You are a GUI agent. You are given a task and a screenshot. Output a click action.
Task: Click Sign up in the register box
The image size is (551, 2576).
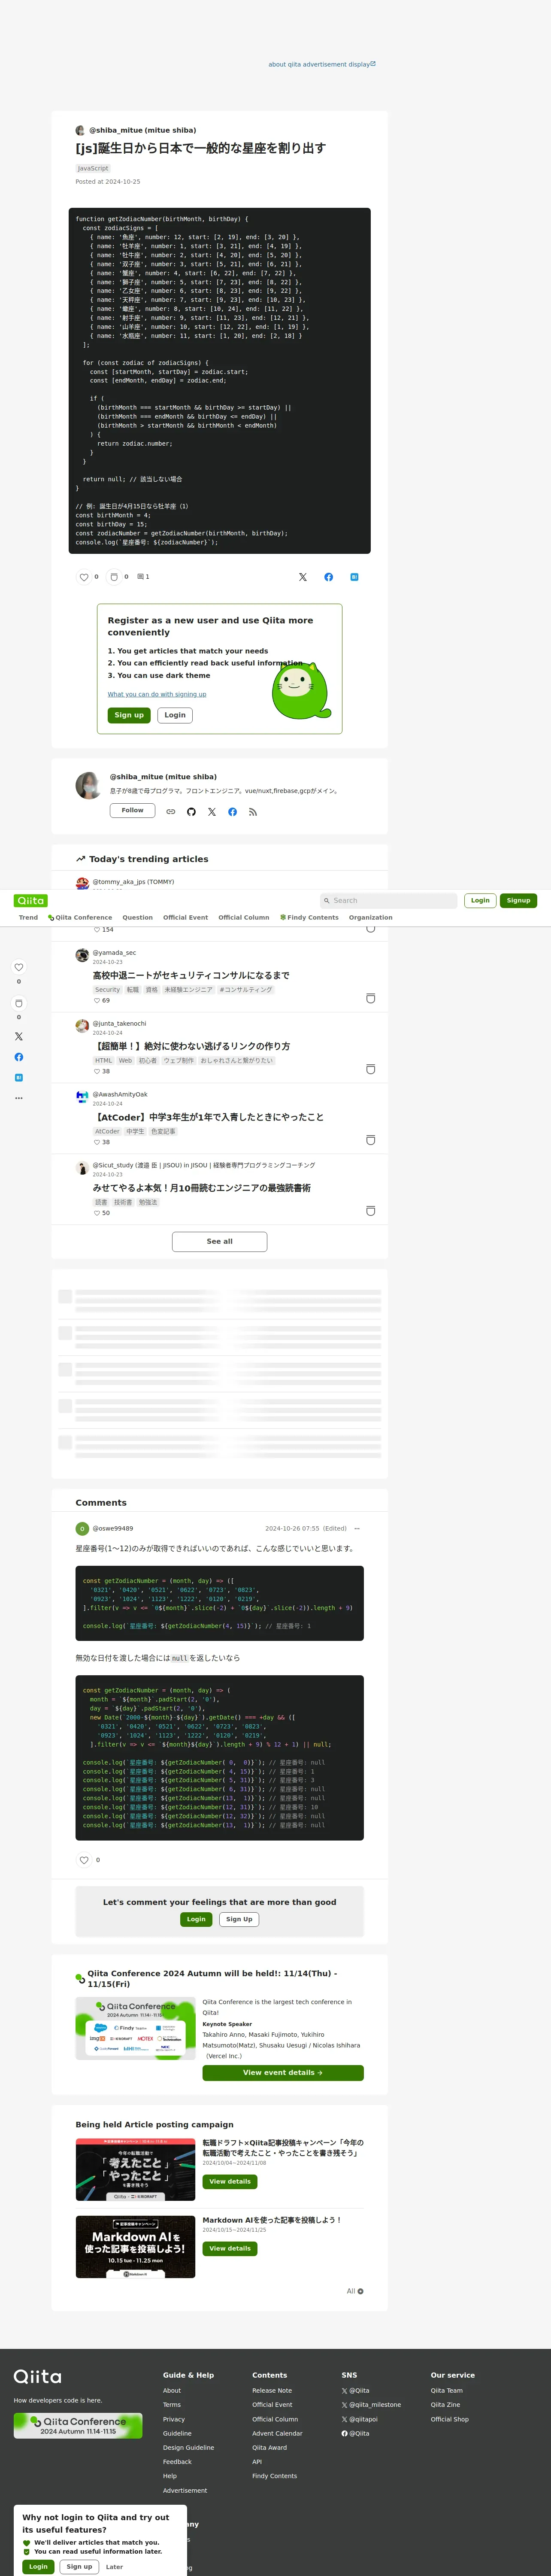tap(129, 715)
